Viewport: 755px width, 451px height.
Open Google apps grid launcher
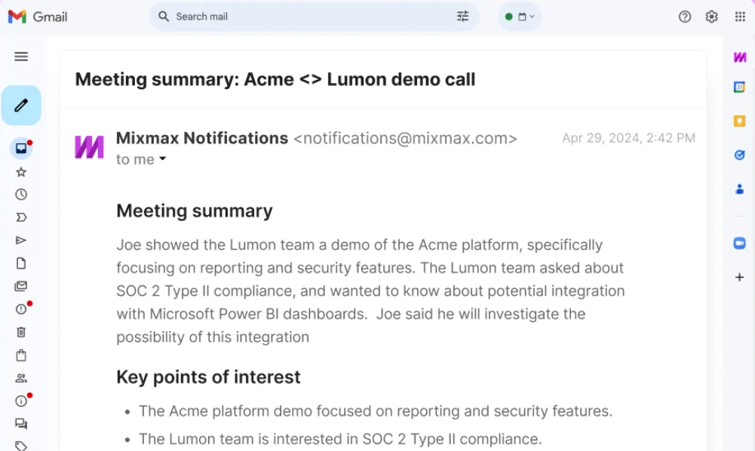[x=740, y=17]
